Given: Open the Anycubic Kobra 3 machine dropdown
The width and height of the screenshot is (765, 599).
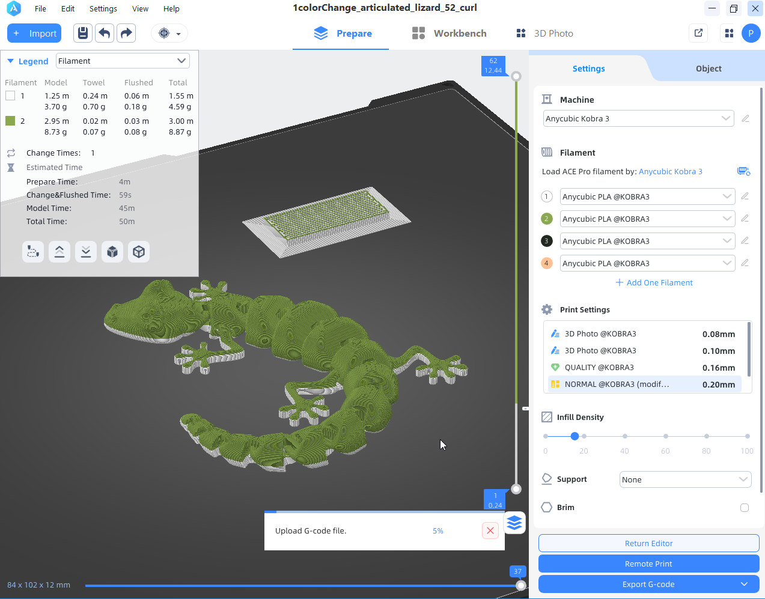Looking at the screenshot, I should tap(638, 118).
